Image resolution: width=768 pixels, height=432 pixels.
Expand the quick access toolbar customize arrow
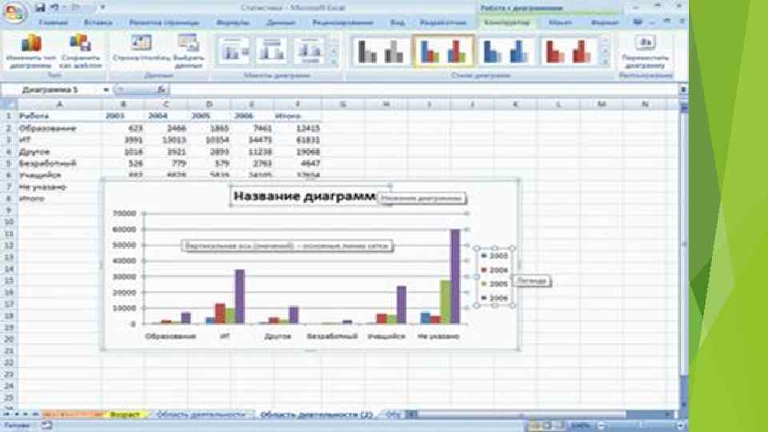tap(102, 8)
